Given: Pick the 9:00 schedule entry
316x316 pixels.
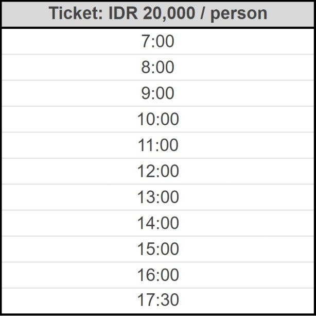Looking at the screenshot, I should 158,93.
